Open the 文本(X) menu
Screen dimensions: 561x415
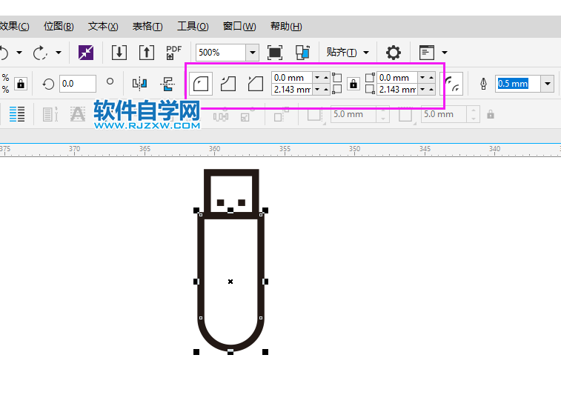(103, 26)
